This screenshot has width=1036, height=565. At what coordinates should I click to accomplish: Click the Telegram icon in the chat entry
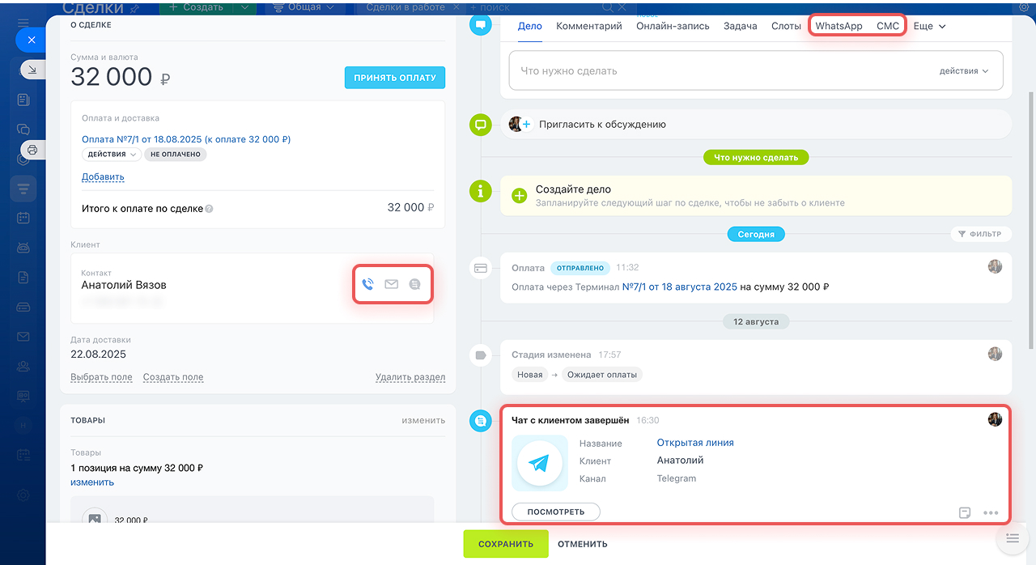tap(539, 463)
